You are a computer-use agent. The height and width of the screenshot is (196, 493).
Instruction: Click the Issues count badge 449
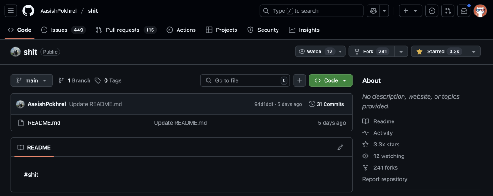[x=79, y=30]
